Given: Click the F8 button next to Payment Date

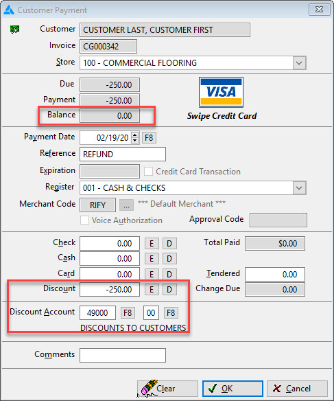Looking at the screenshot, I should [x=149, y=138].
